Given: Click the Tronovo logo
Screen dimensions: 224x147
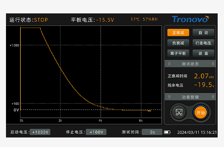Looking at the screenshot, I should pyautogui.click(x=191, y=19).
